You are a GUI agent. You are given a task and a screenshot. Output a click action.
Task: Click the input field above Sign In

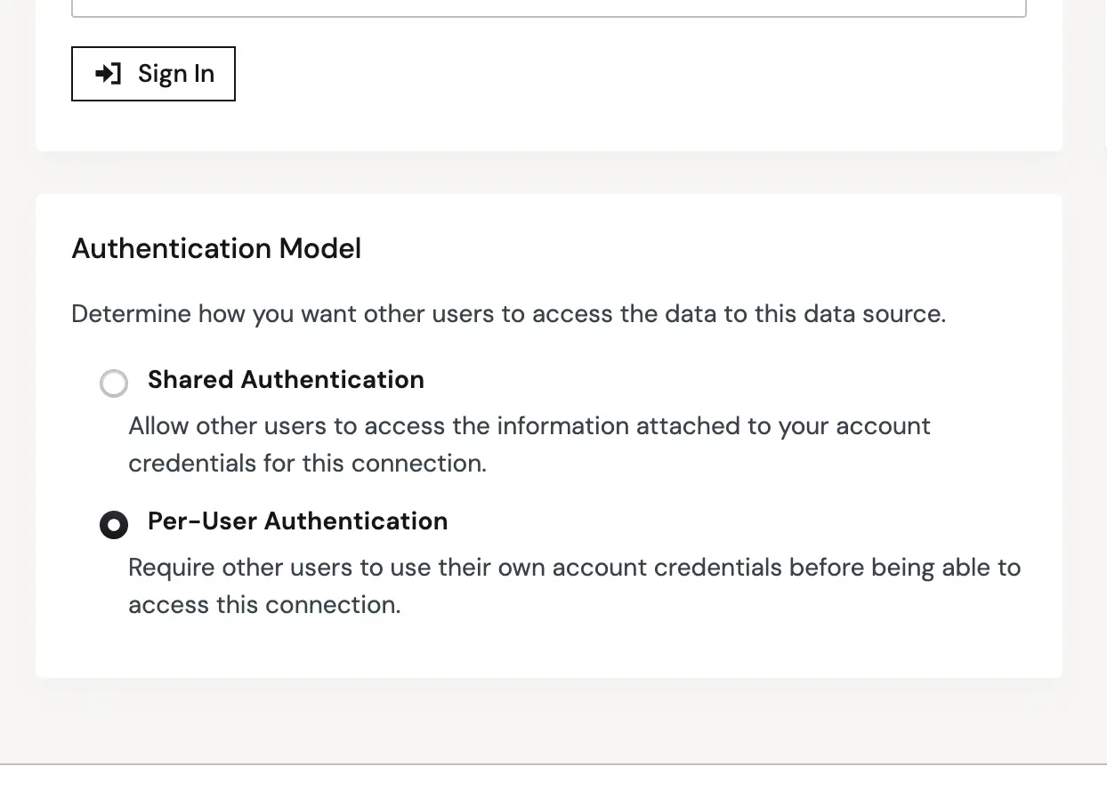(549, 8)
